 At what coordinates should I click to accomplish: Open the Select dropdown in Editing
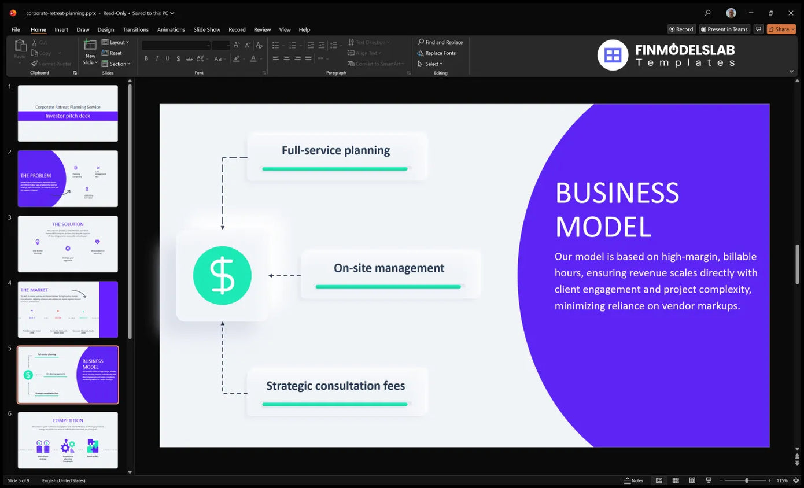[430, 64]
